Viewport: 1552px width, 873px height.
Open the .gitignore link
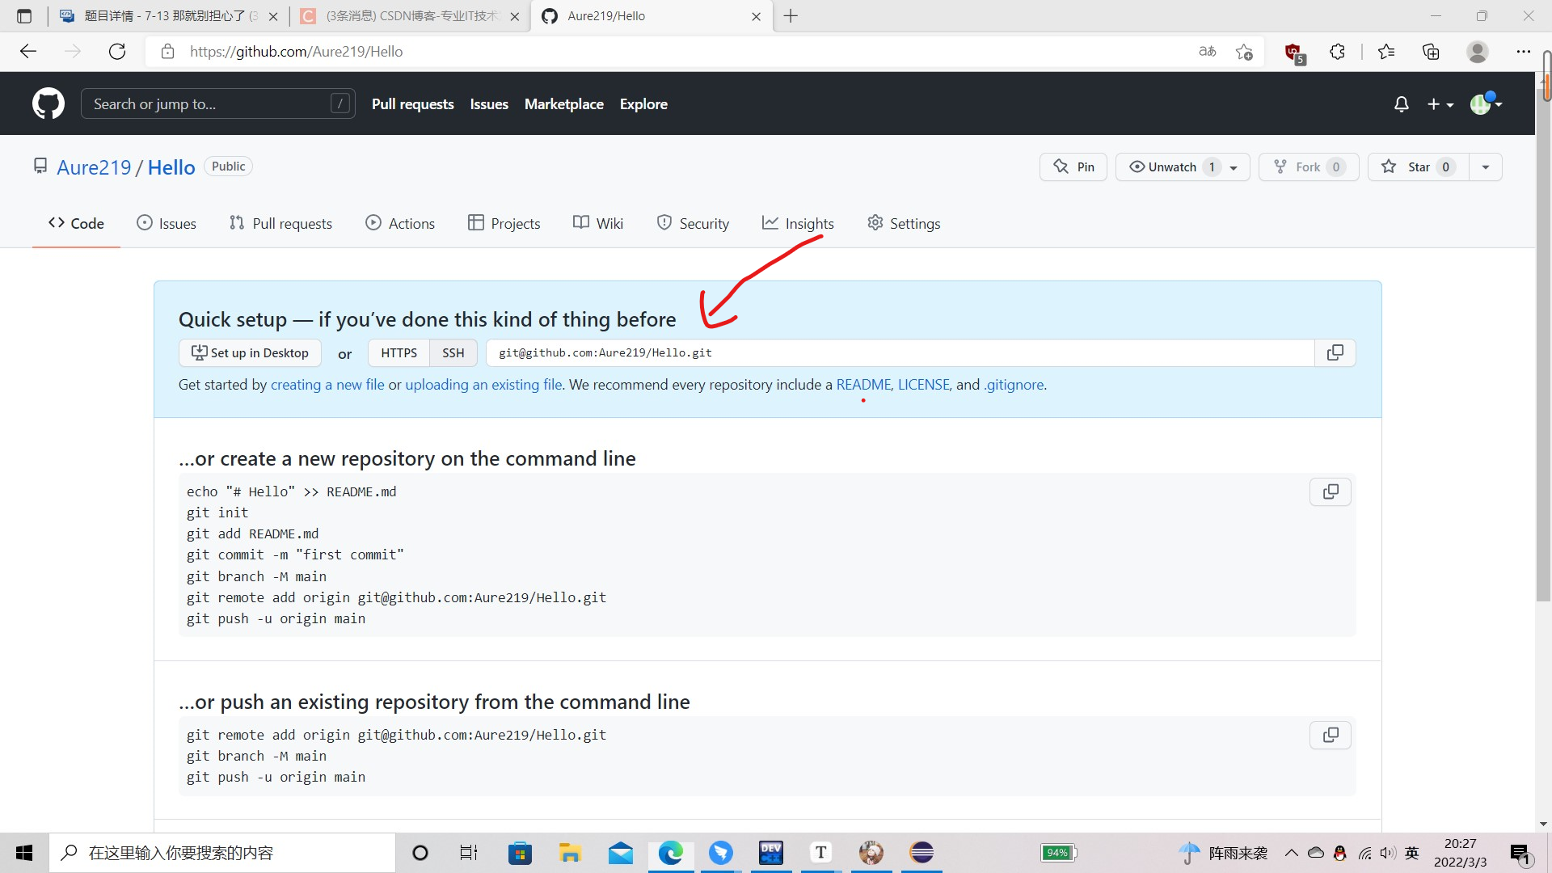click(x=1014, y=385)
